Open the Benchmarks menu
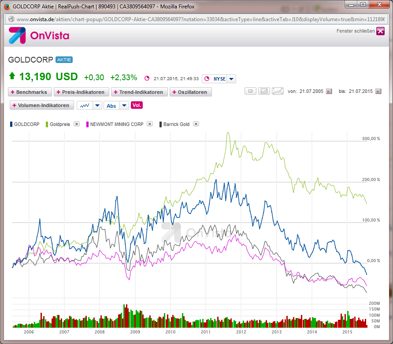This screenshot has width=393, height=344. click(30, 92)
